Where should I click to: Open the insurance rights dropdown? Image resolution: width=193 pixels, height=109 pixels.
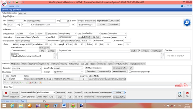pos(46,37)
